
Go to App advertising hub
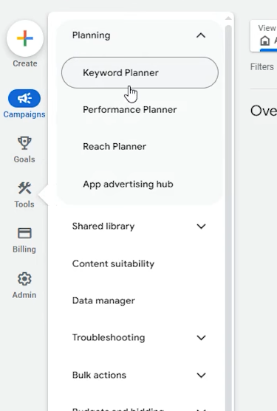pos(128,184)
